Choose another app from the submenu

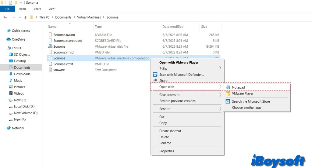(246, 108)
